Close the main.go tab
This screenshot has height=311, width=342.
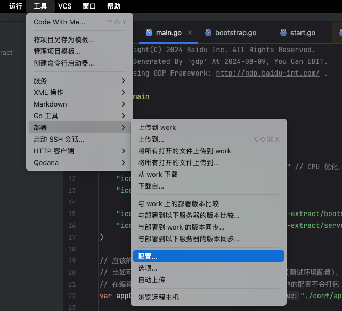(x=190, y=32)
